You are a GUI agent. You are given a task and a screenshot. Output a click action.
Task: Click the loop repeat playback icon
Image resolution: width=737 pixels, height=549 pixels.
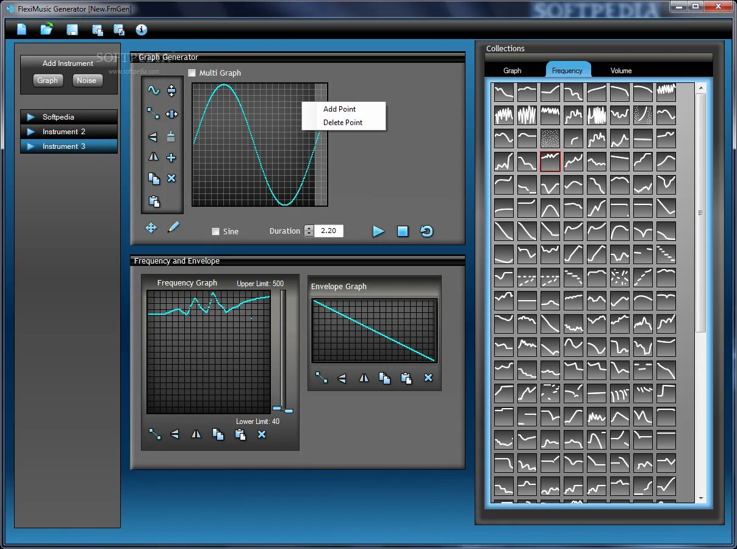[x=426, y=231]
